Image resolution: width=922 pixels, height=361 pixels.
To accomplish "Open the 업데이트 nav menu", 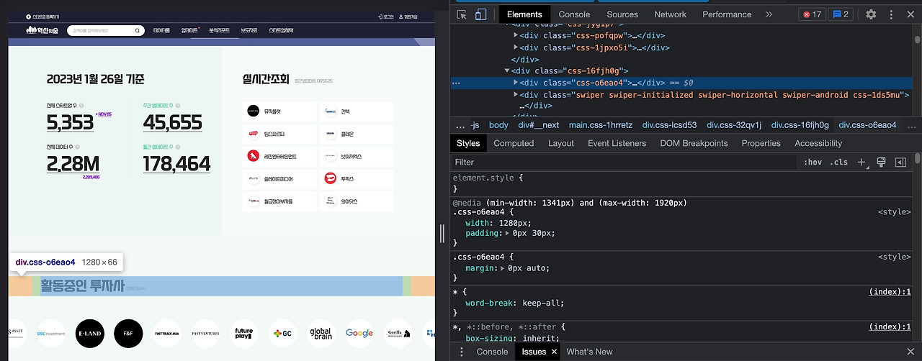I will [190, 30].
